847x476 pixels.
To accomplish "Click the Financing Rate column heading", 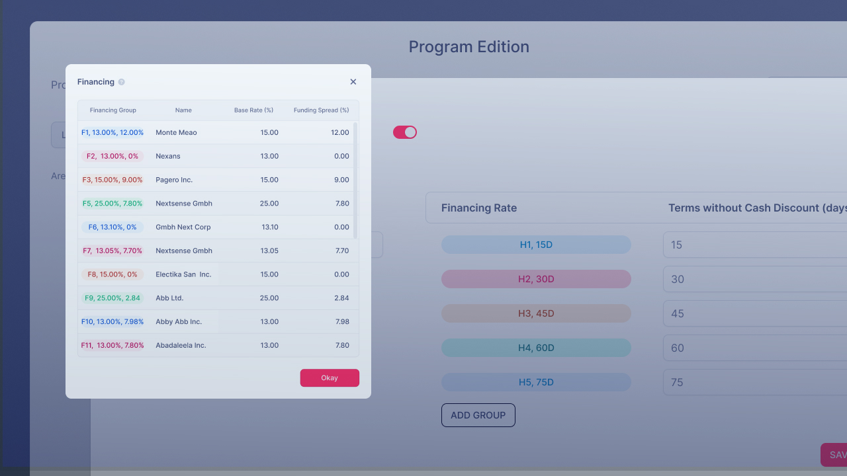I will tap(479, 208).
